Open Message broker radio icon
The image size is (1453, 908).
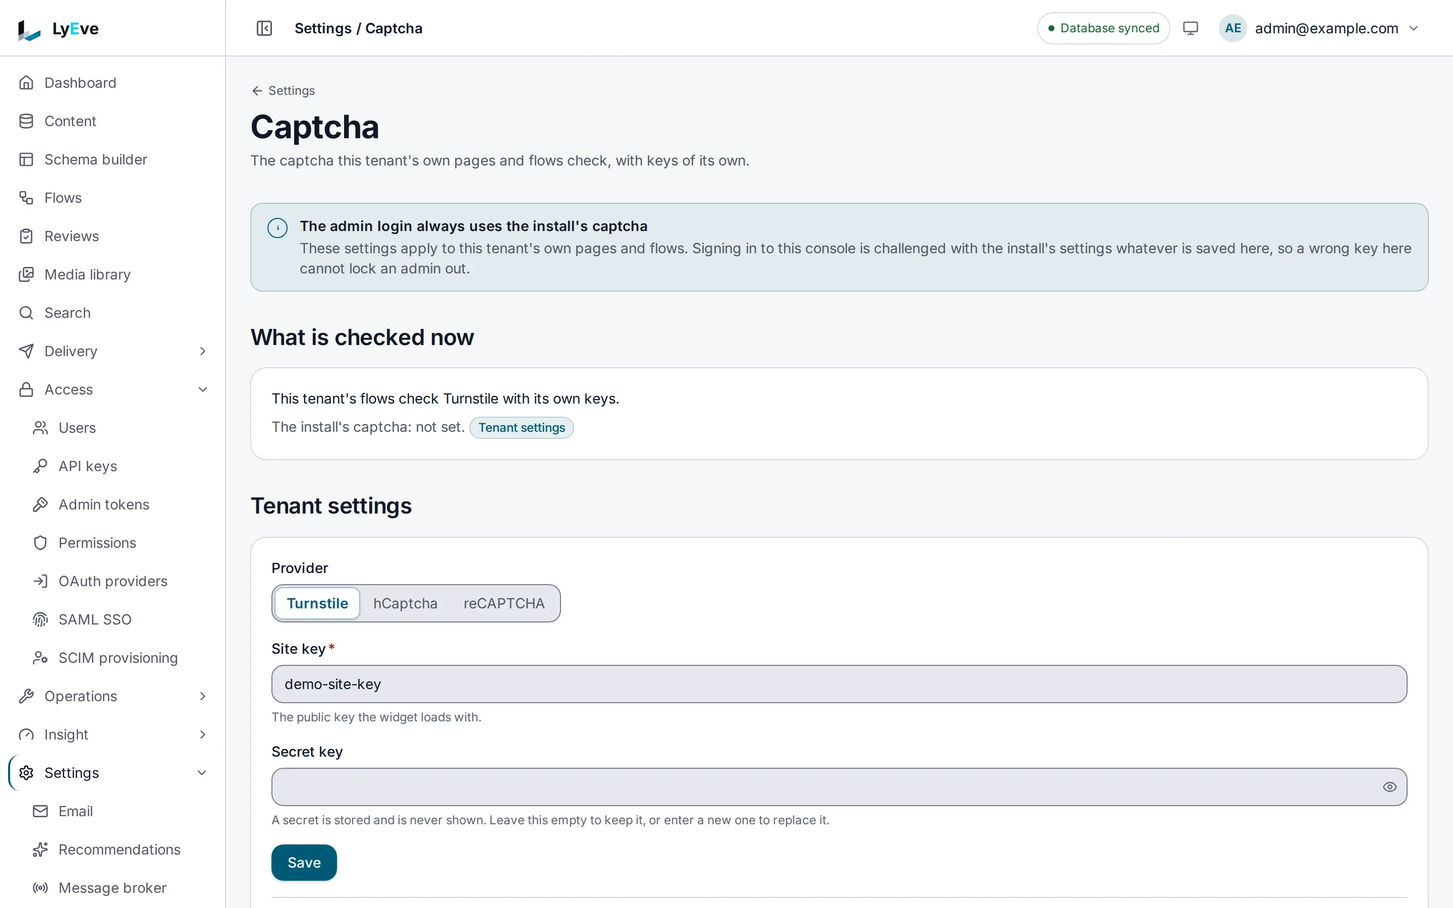point(40,888)
